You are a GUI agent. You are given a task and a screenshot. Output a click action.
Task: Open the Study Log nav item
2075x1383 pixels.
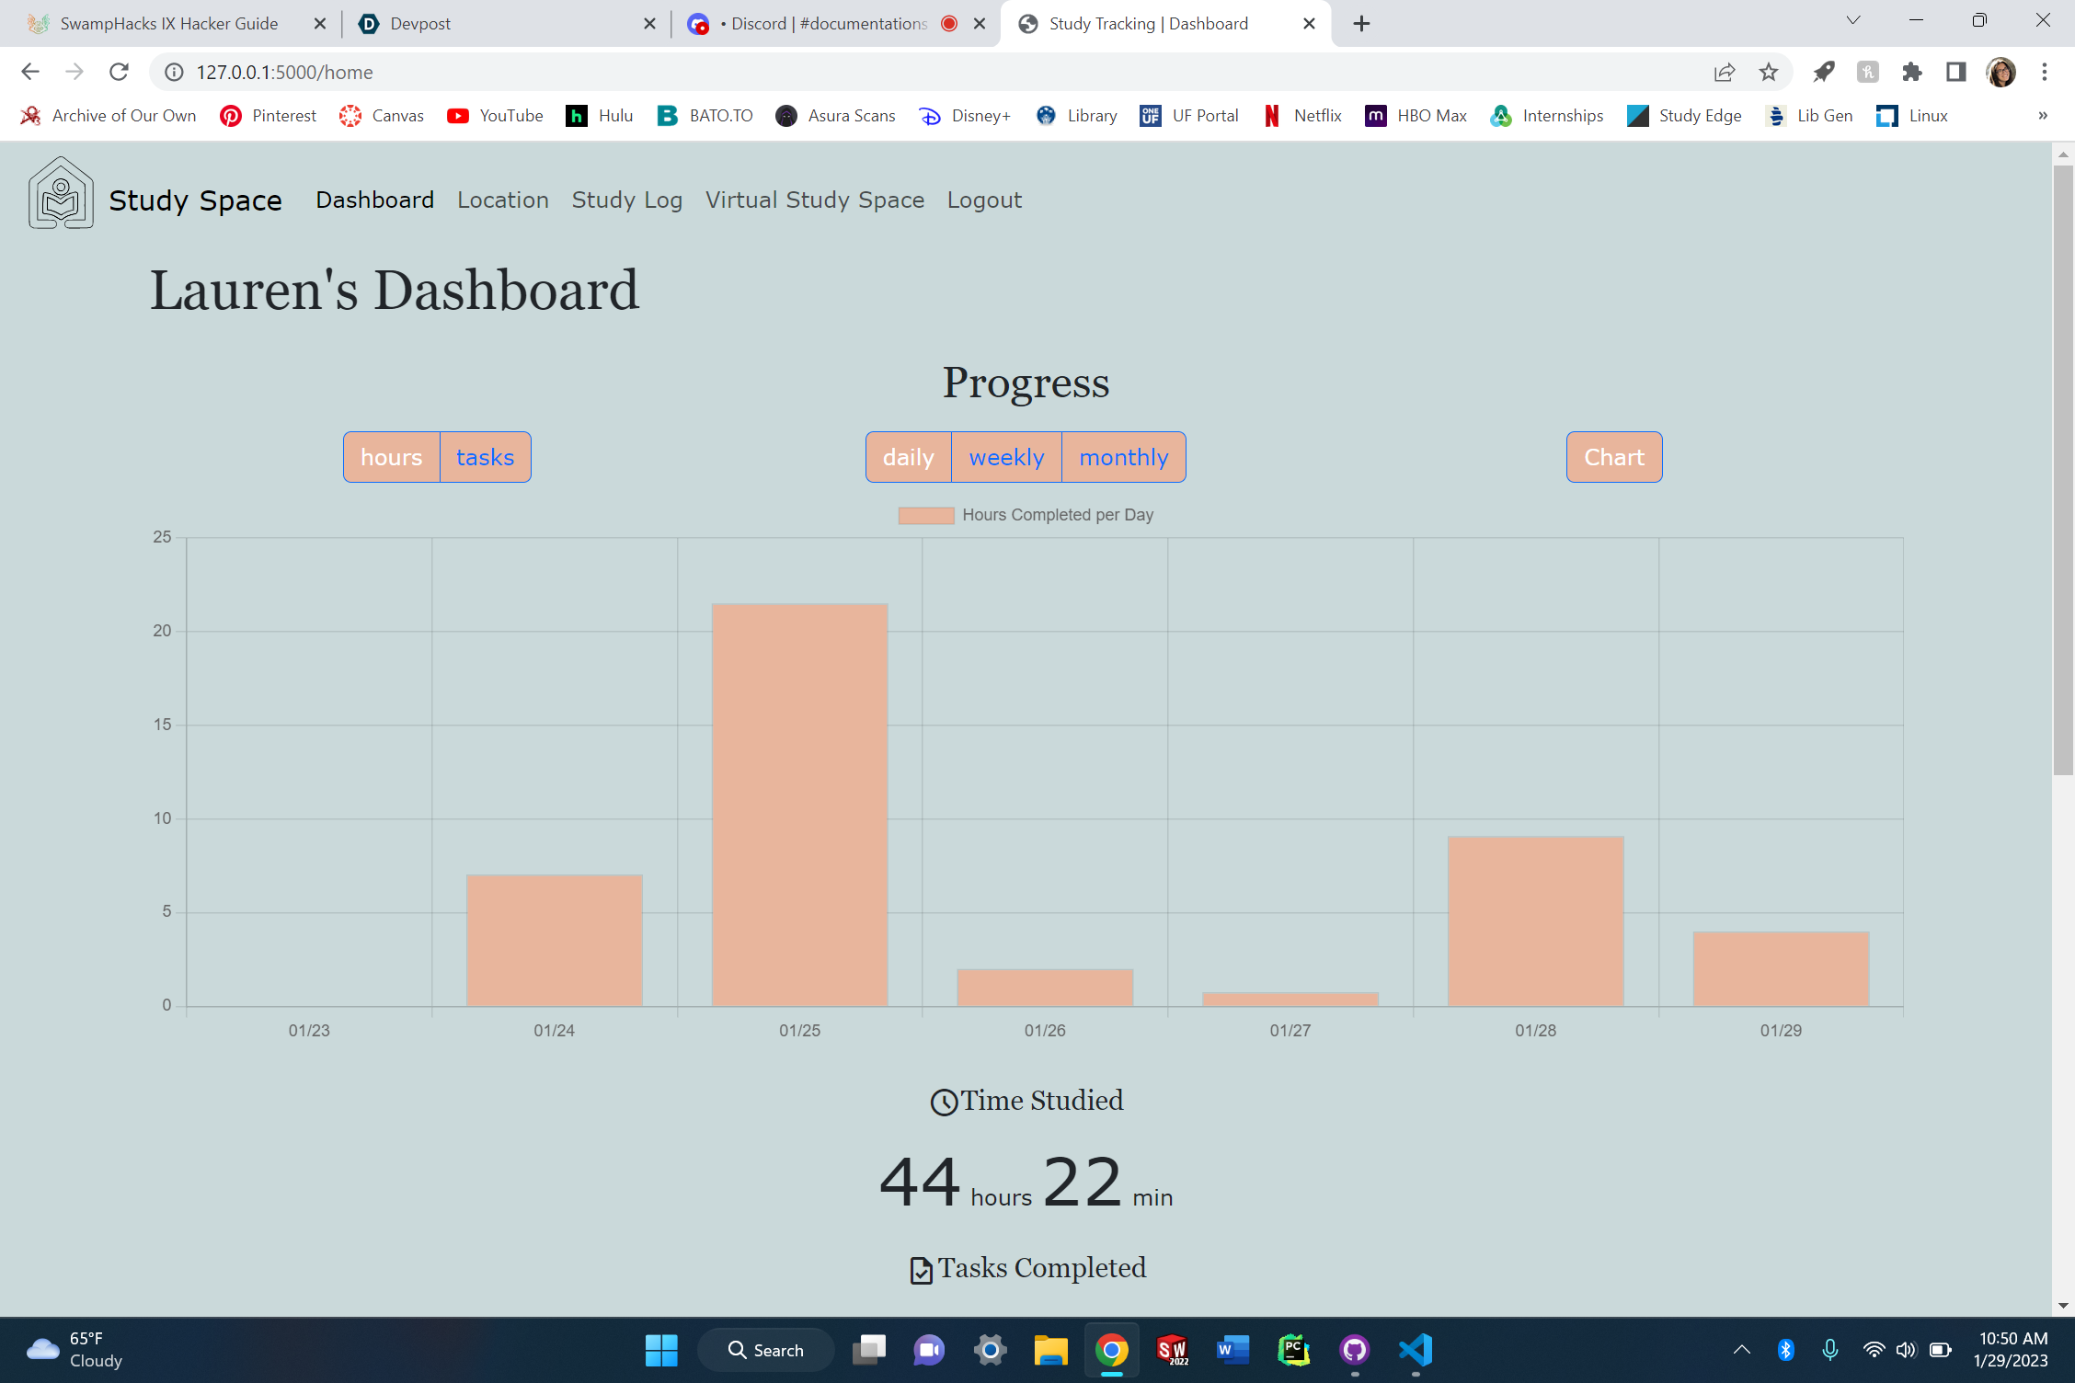coord(626,200)
